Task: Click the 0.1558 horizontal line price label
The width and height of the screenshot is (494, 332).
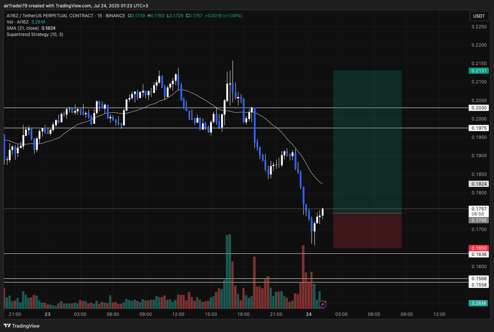Action: [478, 285]
